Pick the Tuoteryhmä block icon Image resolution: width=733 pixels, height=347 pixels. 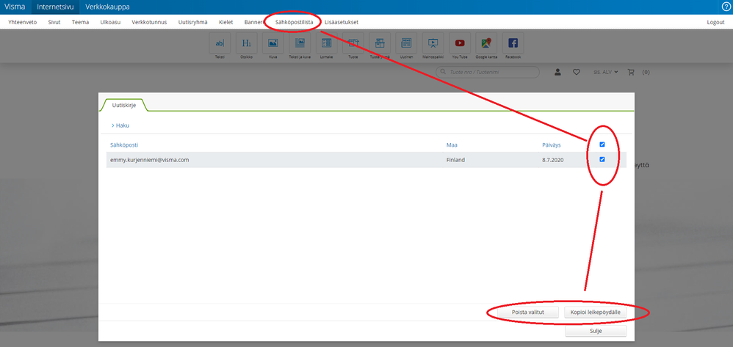pos(380,43)
